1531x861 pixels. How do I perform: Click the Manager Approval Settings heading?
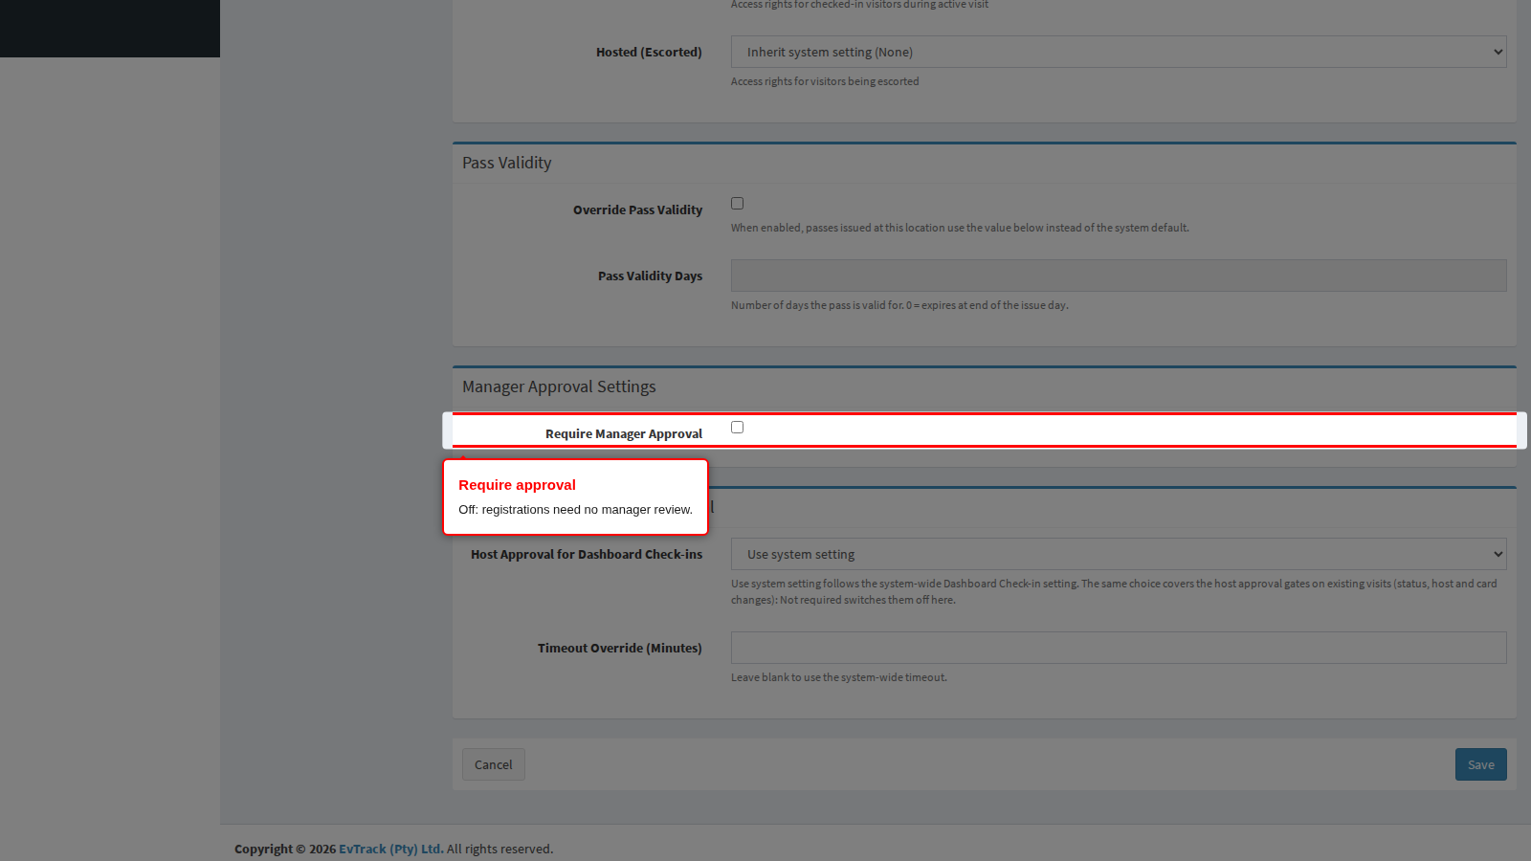click(x=559, y=386)
